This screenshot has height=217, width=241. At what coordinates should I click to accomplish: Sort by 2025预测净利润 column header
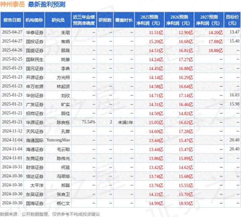point(149,20)
